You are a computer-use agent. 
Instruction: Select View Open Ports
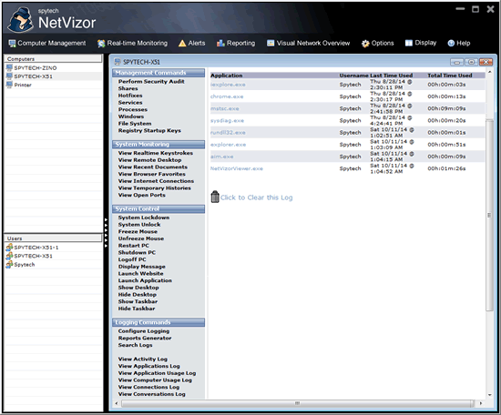pyautogui.click(x=142, y=195)
